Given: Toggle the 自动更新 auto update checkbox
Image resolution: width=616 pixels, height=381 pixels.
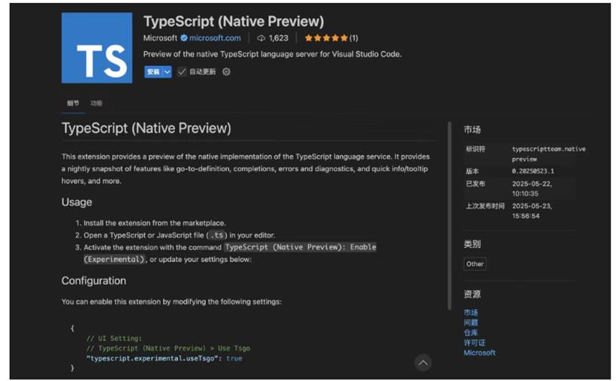Looking at the screenshot, I should pyautogui.click(x=182, y=71).
